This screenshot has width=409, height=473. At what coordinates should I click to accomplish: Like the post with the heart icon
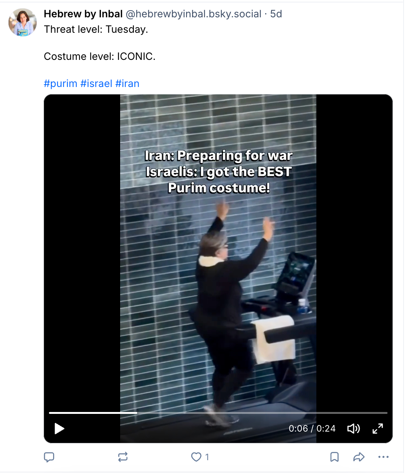tap(196, 457)
